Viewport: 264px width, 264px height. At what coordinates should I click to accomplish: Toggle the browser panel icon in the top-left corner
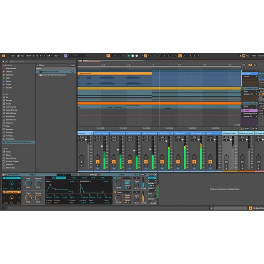click(4, 56)
